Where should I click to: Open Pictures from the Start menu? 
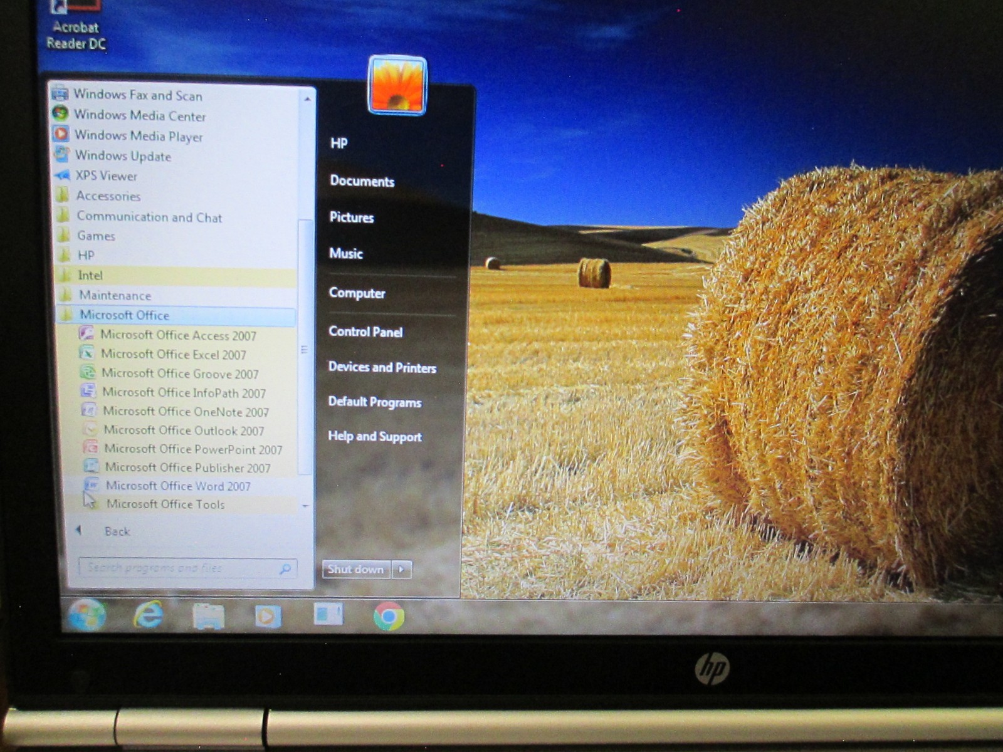coord(352,217)
